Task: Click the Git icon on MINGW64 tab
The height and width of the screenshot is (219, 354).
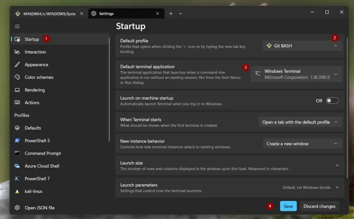Action: [18, 13]
